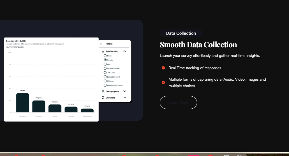
Task: Expand the Questions section chevron
Action: [x=125, y=97]
